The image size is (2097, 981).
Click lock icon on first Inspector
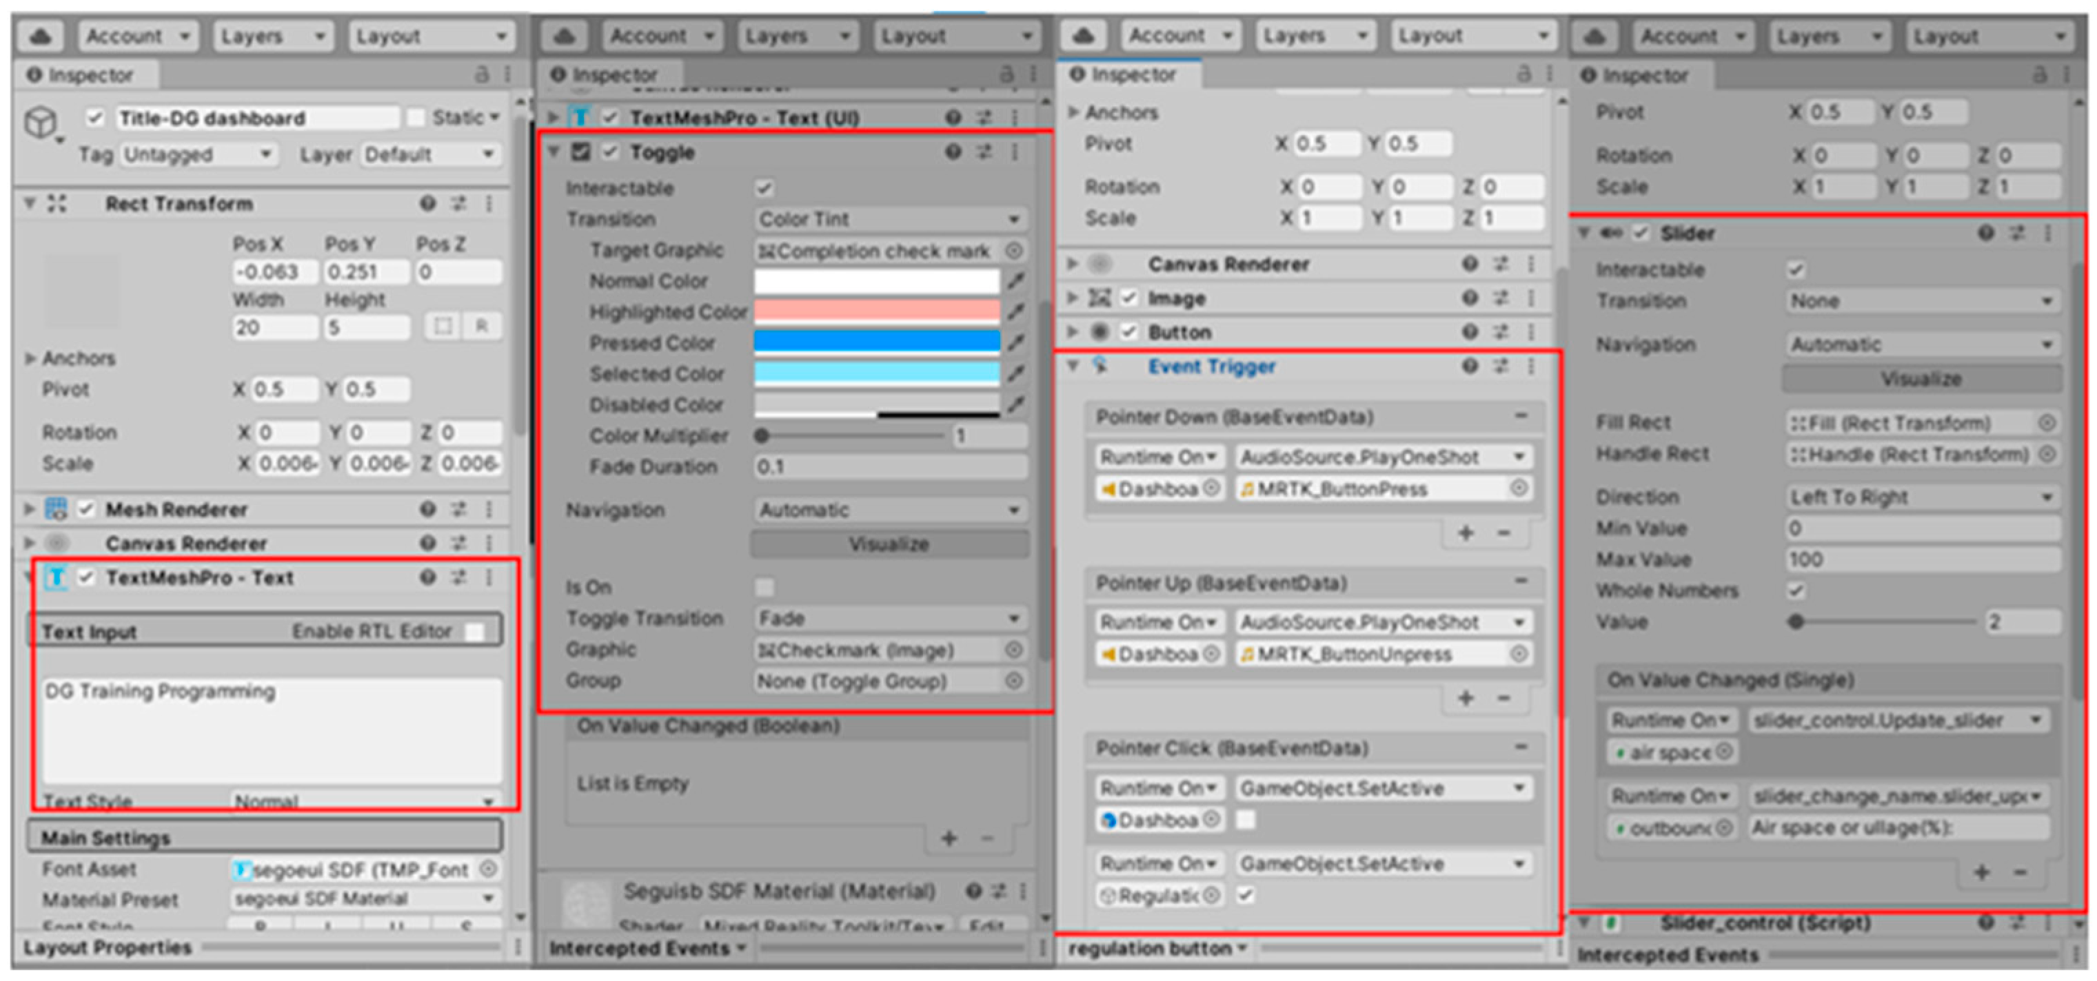click(482, 75)
